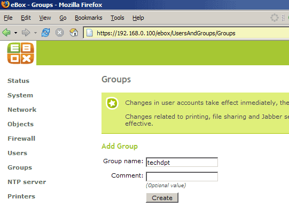Open the Bookmarks menu
This screenshot has width=289, height=207.
click(89, 18)
